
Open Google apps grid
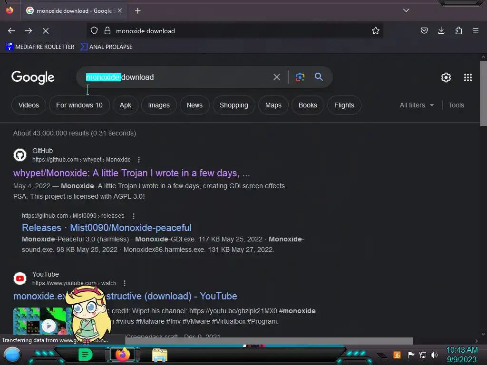(468, 77)
